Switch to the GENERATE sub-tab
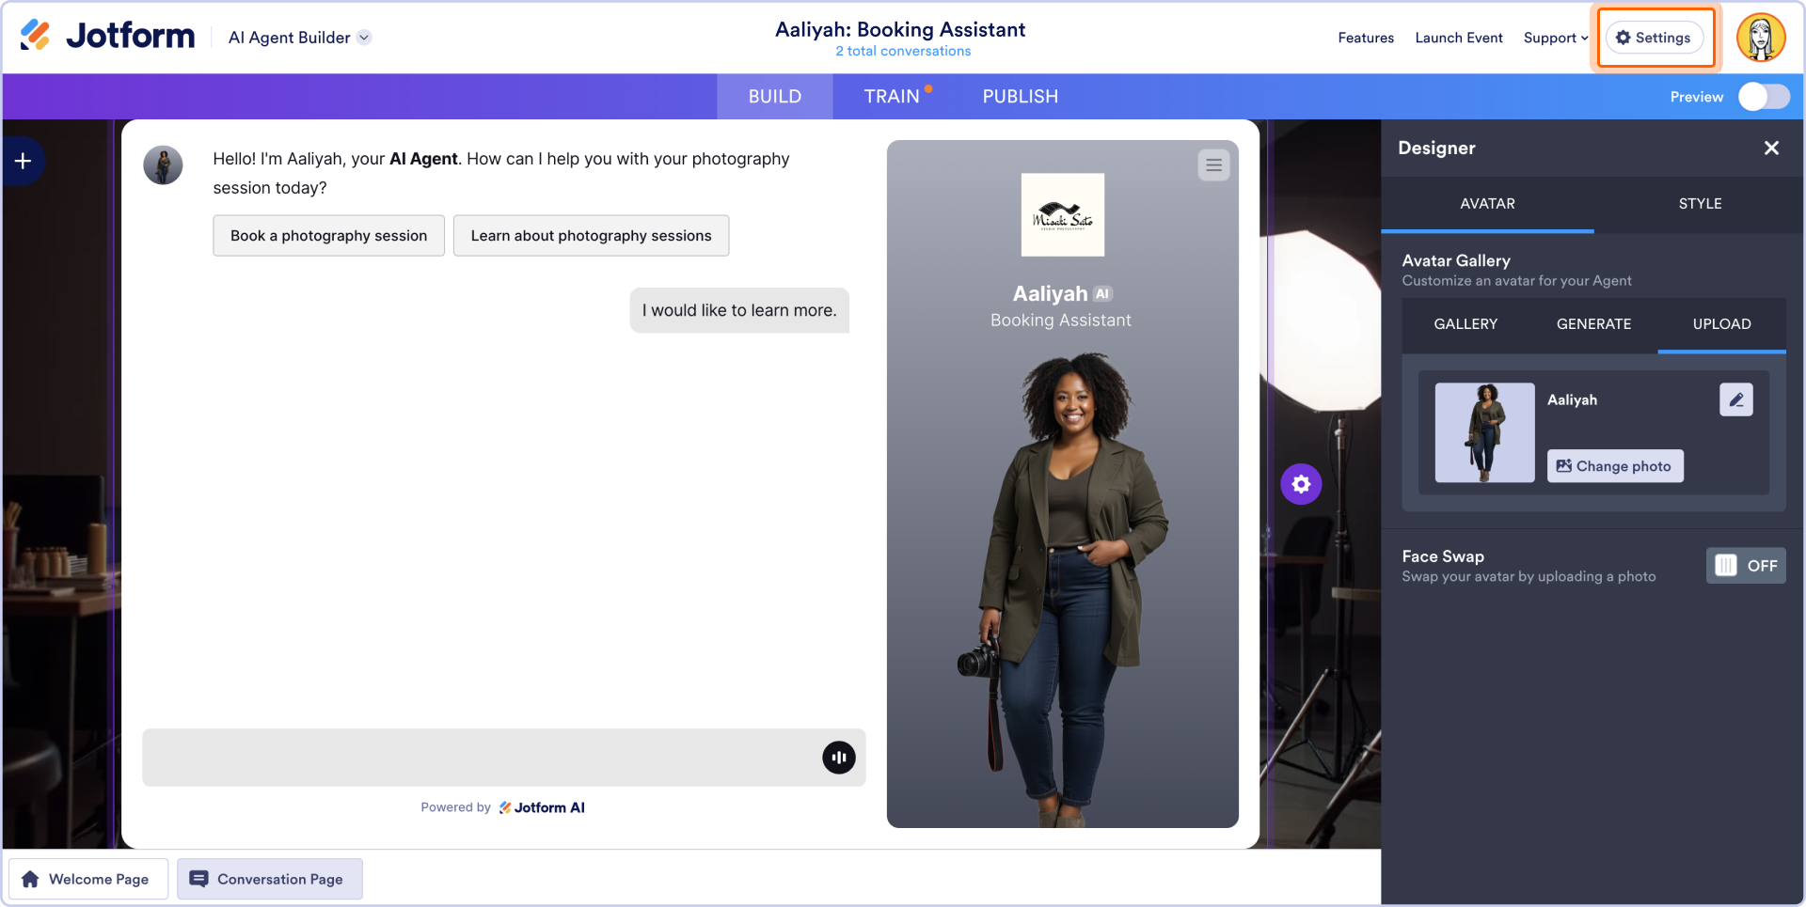The height and width of the screenshot is (907, 1806). pos(1593,324)
